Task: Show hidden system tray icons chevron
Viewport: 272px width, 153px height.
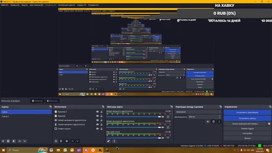Action: [x=235, y=150]
